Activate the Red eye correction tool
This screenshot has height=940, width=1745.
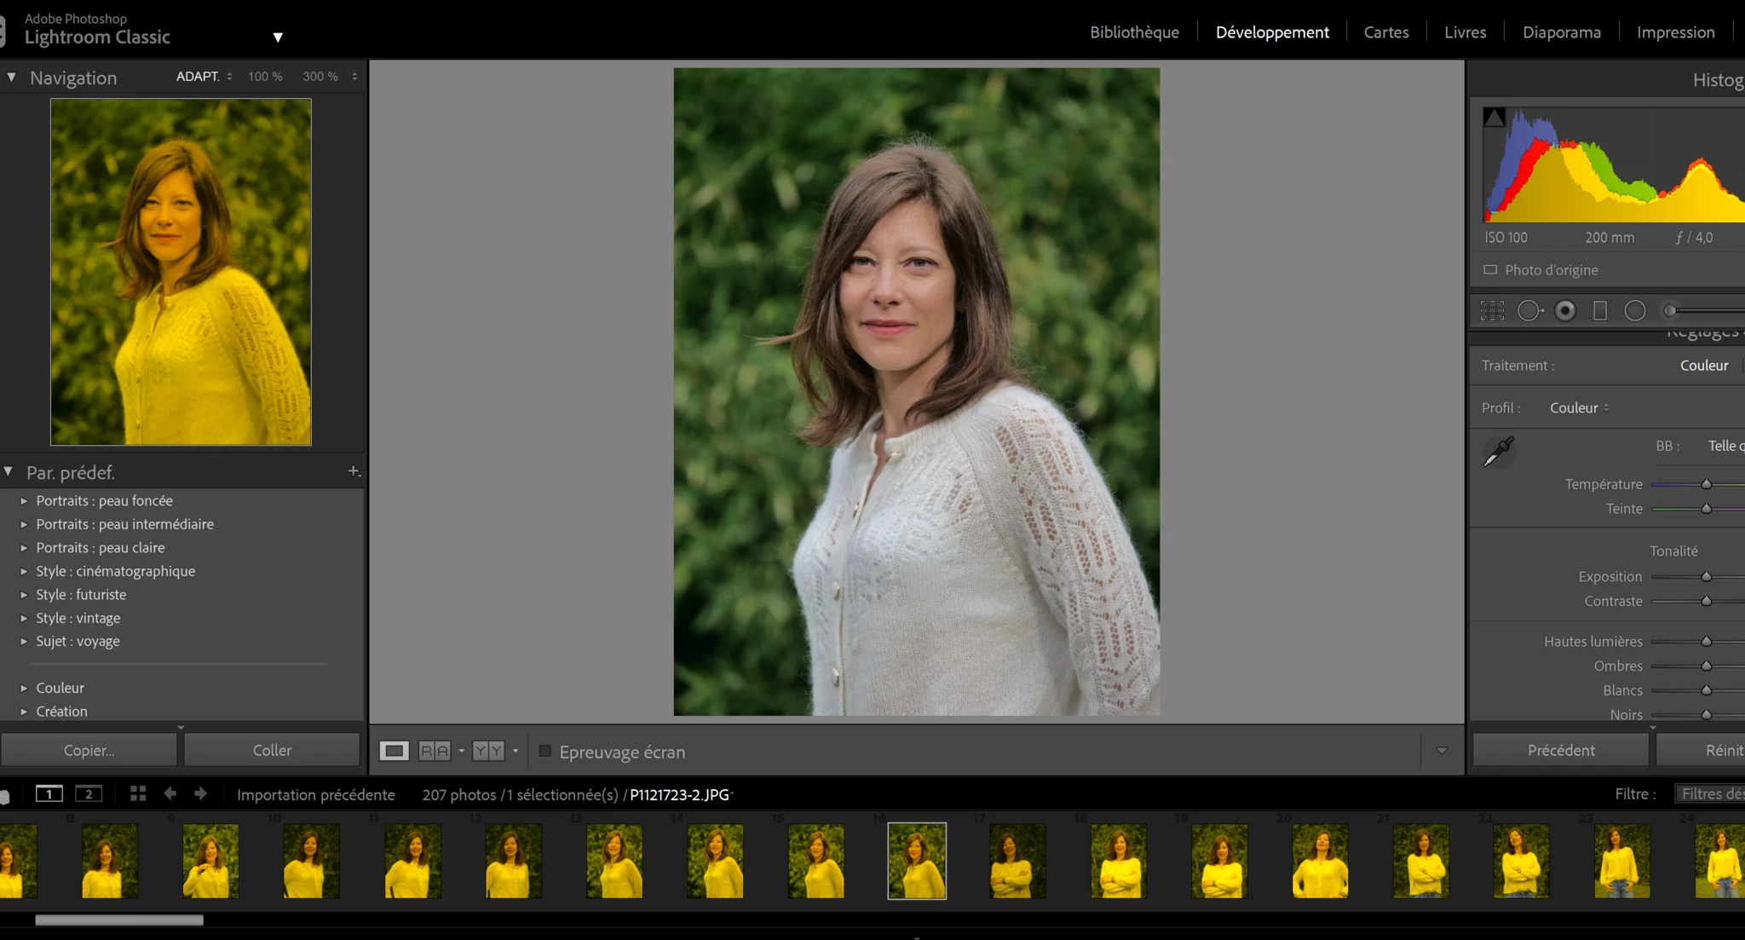(1565, 311)
